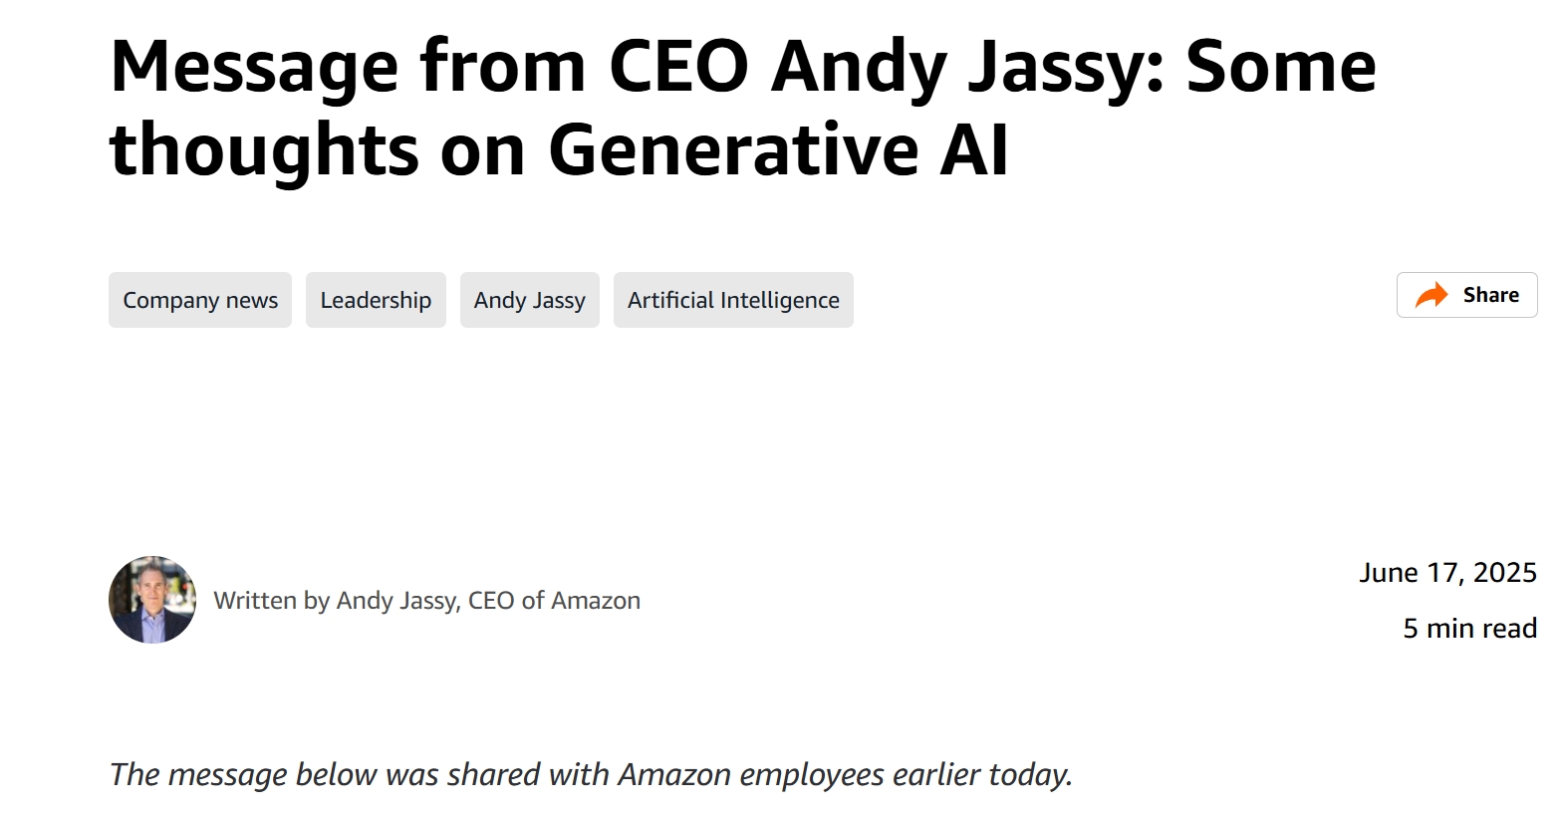The image size is (1563, 817).
Task: Click 'CEO of Amazon' in the byline
Action: pyautogui.click(x=554, y=601)
